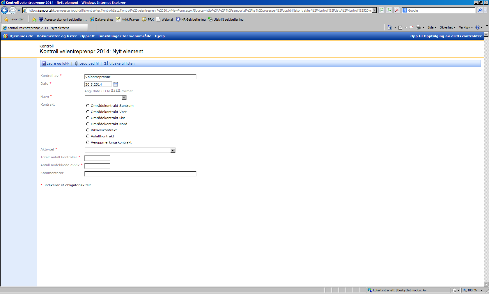Click Gå tilbake til listen link
Image resolution: width=489 pixels, height=294 pixels.
(119, 63)
